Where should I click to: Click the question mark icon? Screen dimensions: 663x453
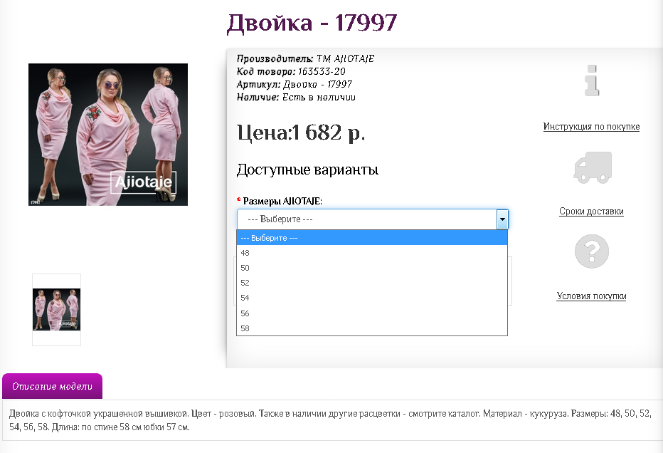(x=592, y=251)
